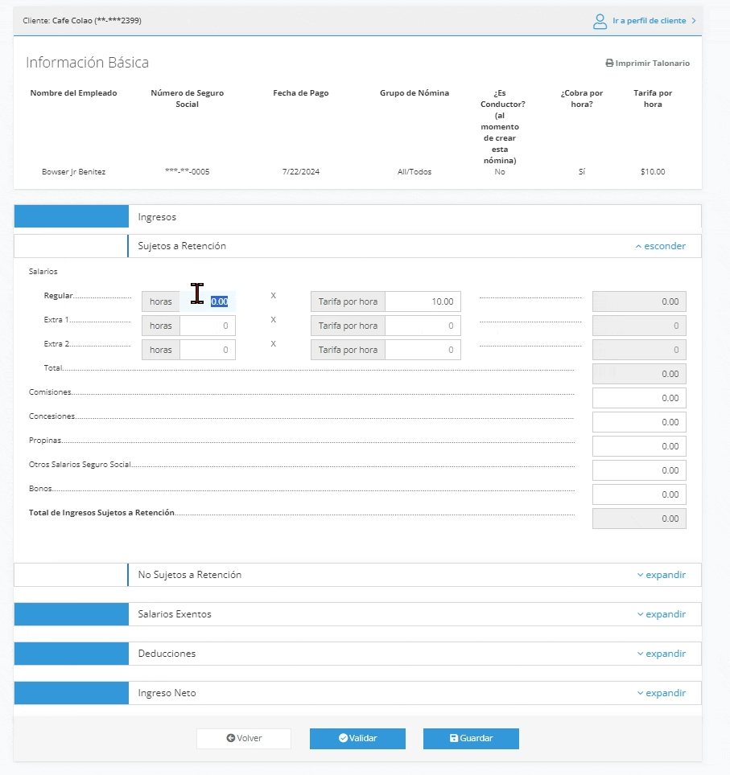This screenshot has height=775, width=730.
Task: Click the Imprimir Talonario link text
Action: [652, 64]
